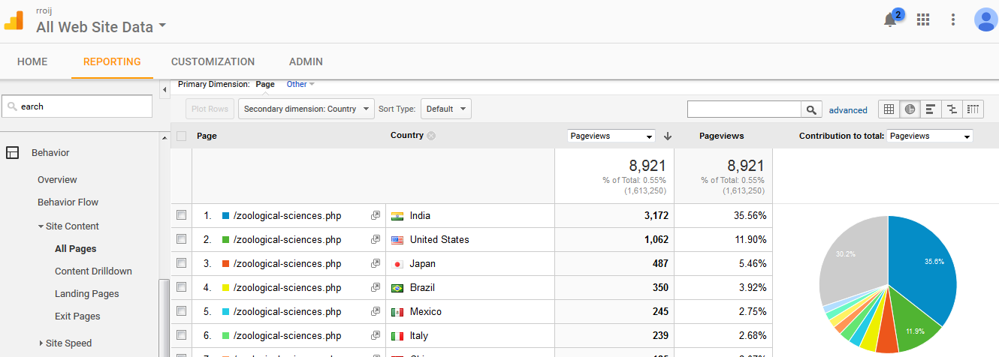Open Contribution to total metric dropdown
Viewport: 999px width, 357px height.
pyautogui.click(x=929, y=136)
